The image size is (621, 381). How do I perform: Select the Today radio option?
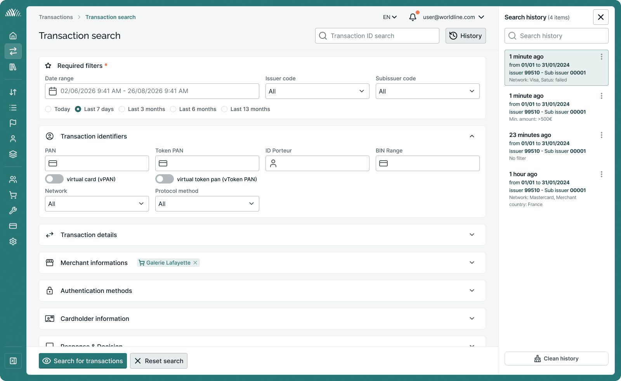point(48,109)
